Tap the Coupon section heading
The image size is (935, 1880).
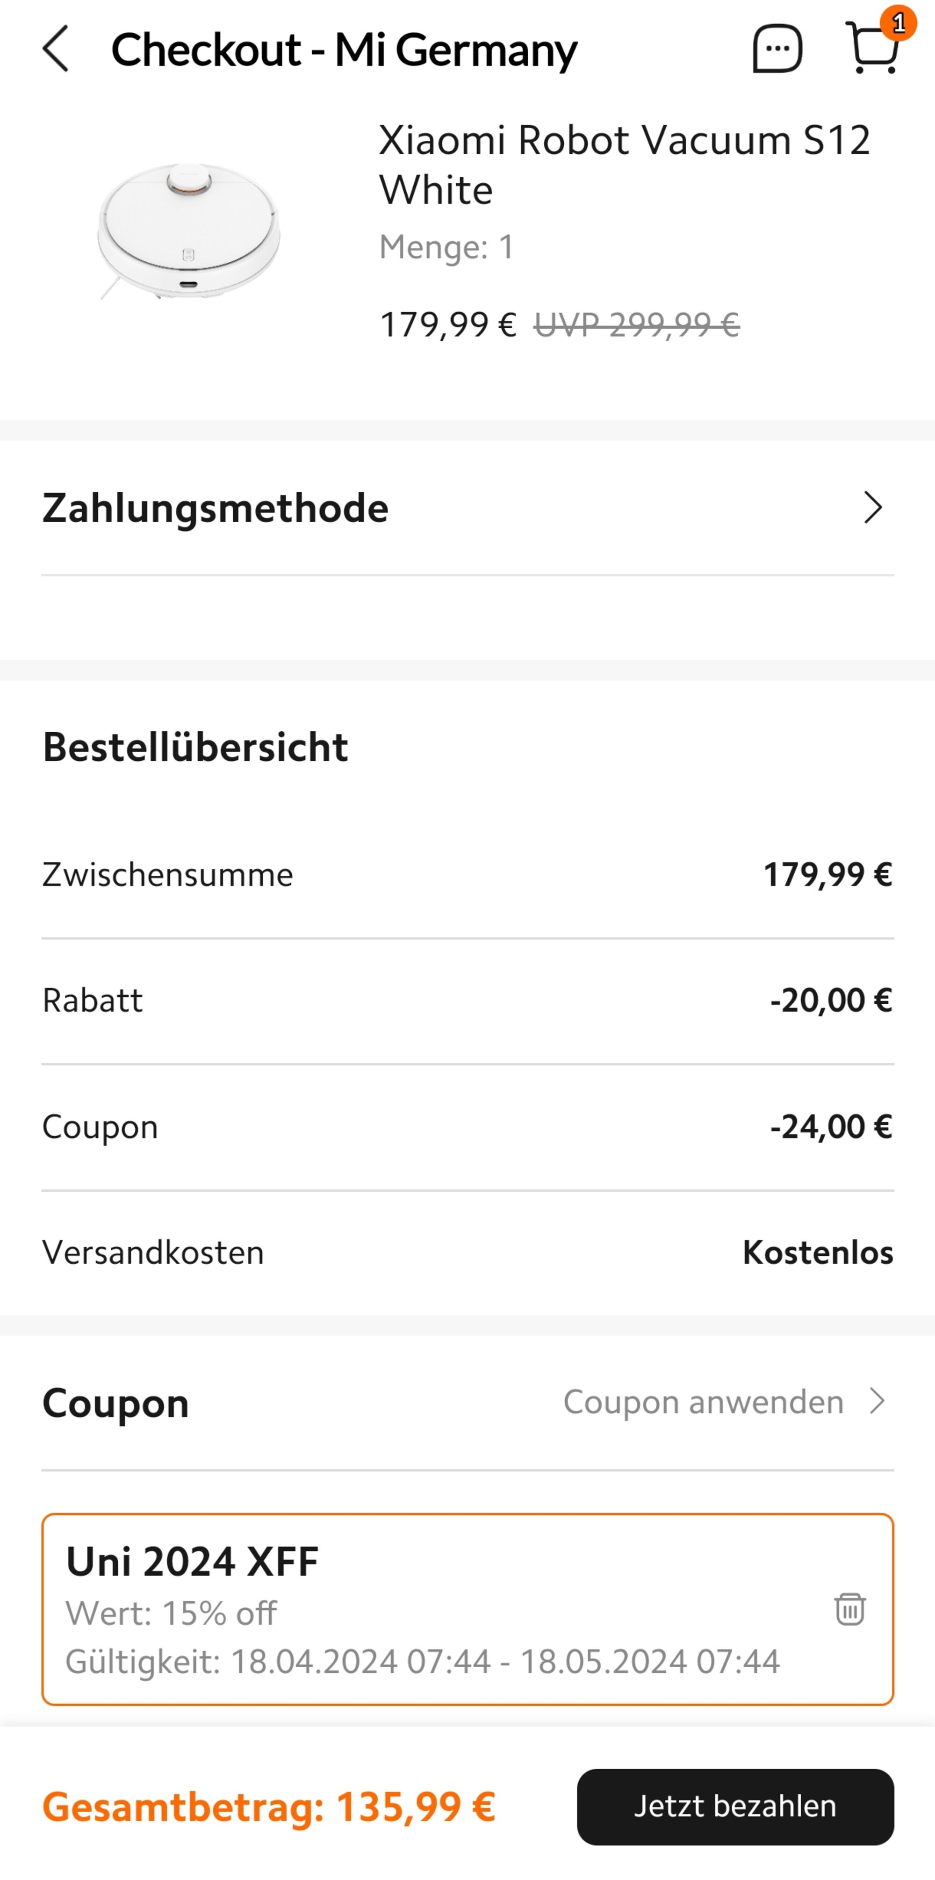click(115, 1402)
